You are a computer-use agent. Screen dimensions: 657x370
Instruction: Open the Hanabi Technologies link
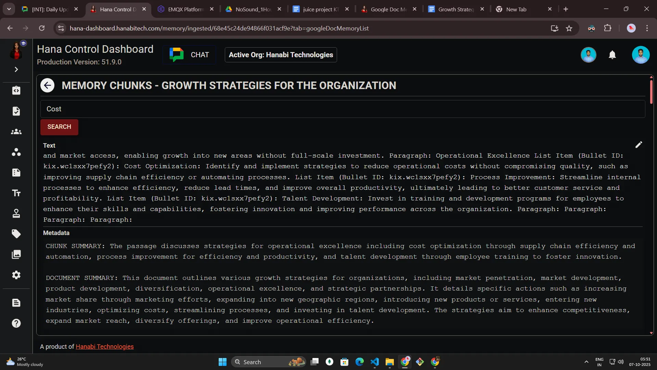click(x=104, y=347)
